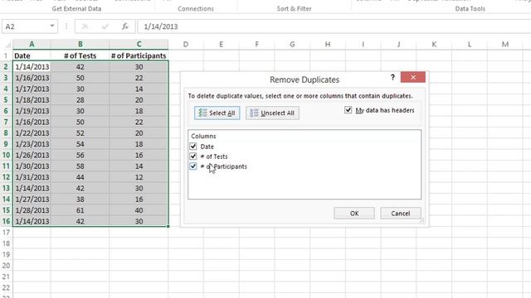Click the Select All button
Screen dimensions: 531x298
217,113
